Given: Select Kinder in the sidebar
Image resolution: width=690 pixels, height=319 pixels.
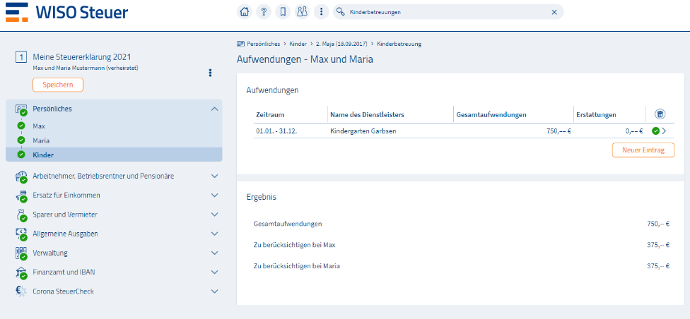Looking at the screenshot, I should (x=114, y=155).
